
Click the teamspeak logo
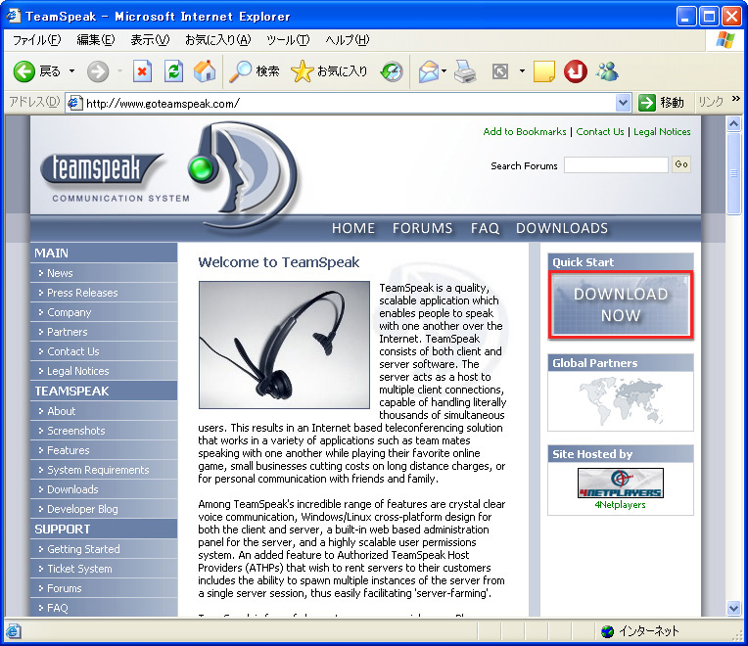click(x=103, y=169)
